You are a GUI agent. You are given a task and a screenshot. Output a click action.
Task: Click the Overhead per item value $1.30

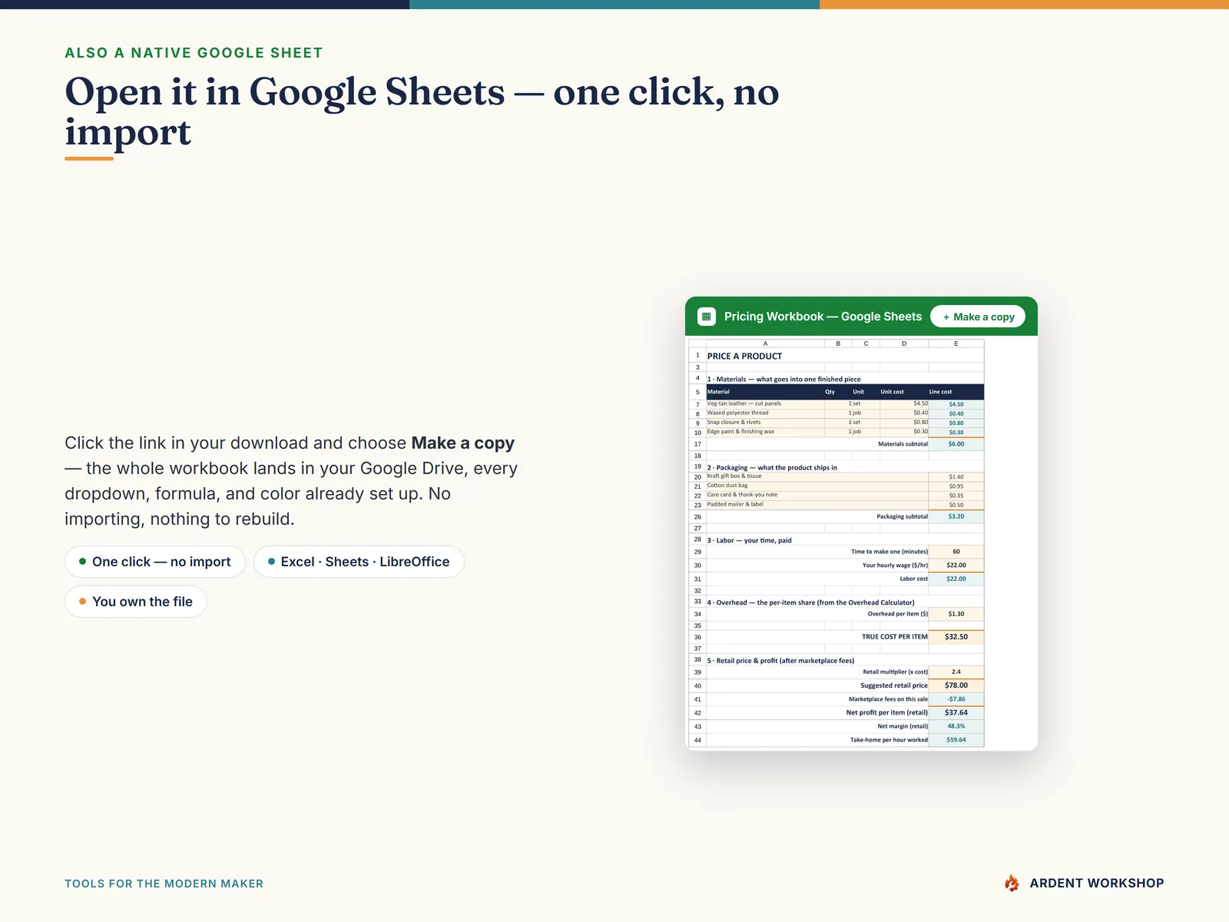[x=956, y=614]
